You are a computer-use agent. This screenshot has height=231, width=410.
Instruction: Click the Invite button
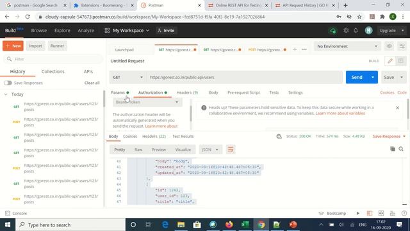pyautogui.click(x=167, y=30)
